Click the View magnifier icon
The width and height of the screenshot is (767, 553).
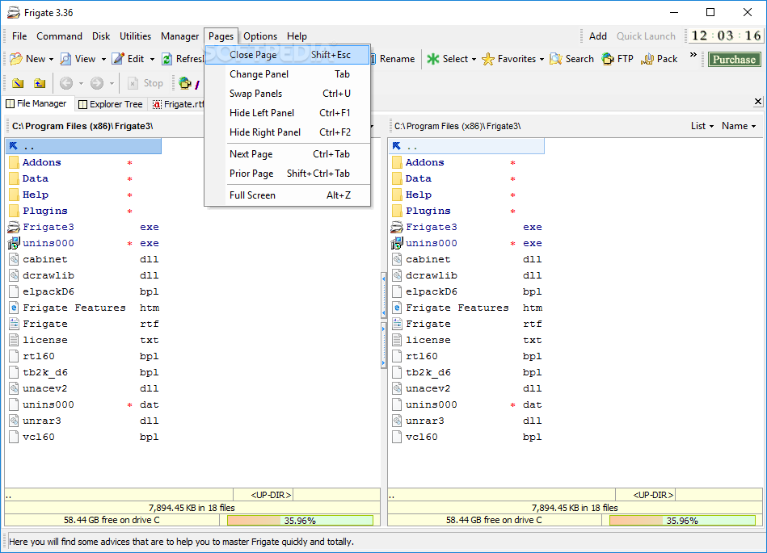tap(65, 59)
